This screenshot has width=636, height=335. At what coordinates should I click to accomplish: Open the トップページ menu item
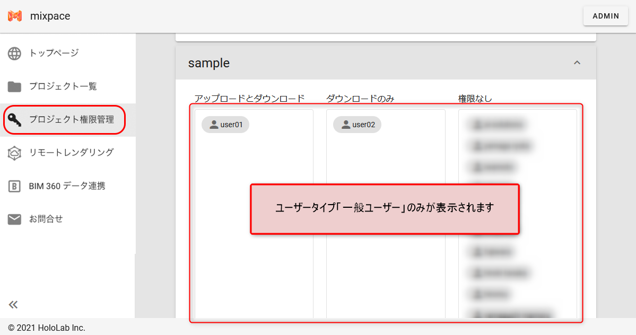(x=54, y=53)
